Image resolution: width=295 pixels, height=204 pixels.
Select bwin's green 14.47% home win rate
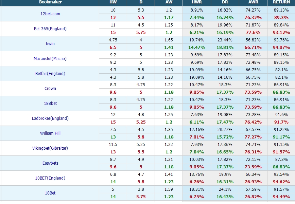(196, 47)
